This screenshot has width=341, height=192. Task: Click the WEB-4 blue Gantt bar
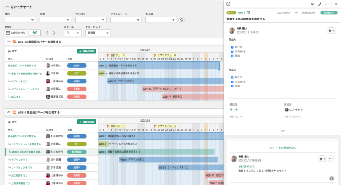pyautogui.click(x=168, y=159)
